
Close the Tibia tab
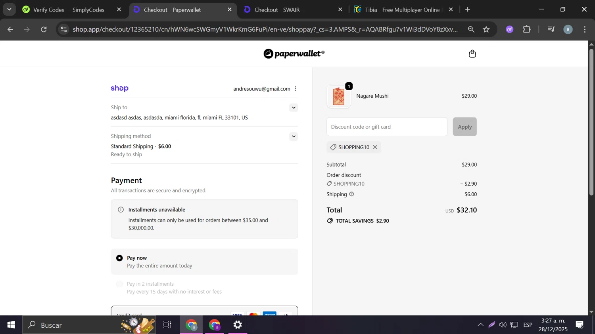451,9
